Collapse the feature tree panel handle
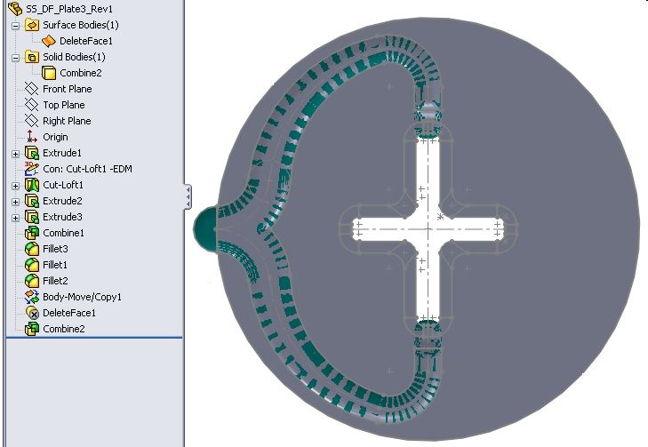648x447 pixels. click(188, 196)
